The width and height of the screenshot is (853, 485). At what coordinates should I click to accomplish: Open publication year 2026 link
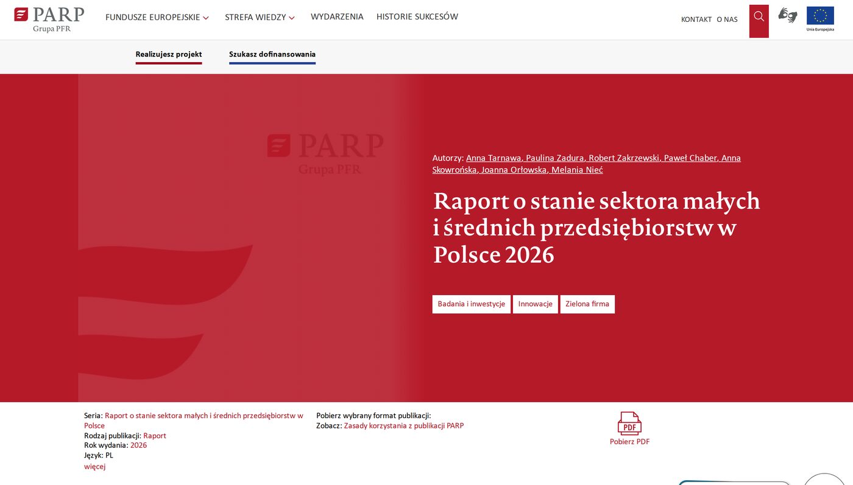(x=138, y=445)
